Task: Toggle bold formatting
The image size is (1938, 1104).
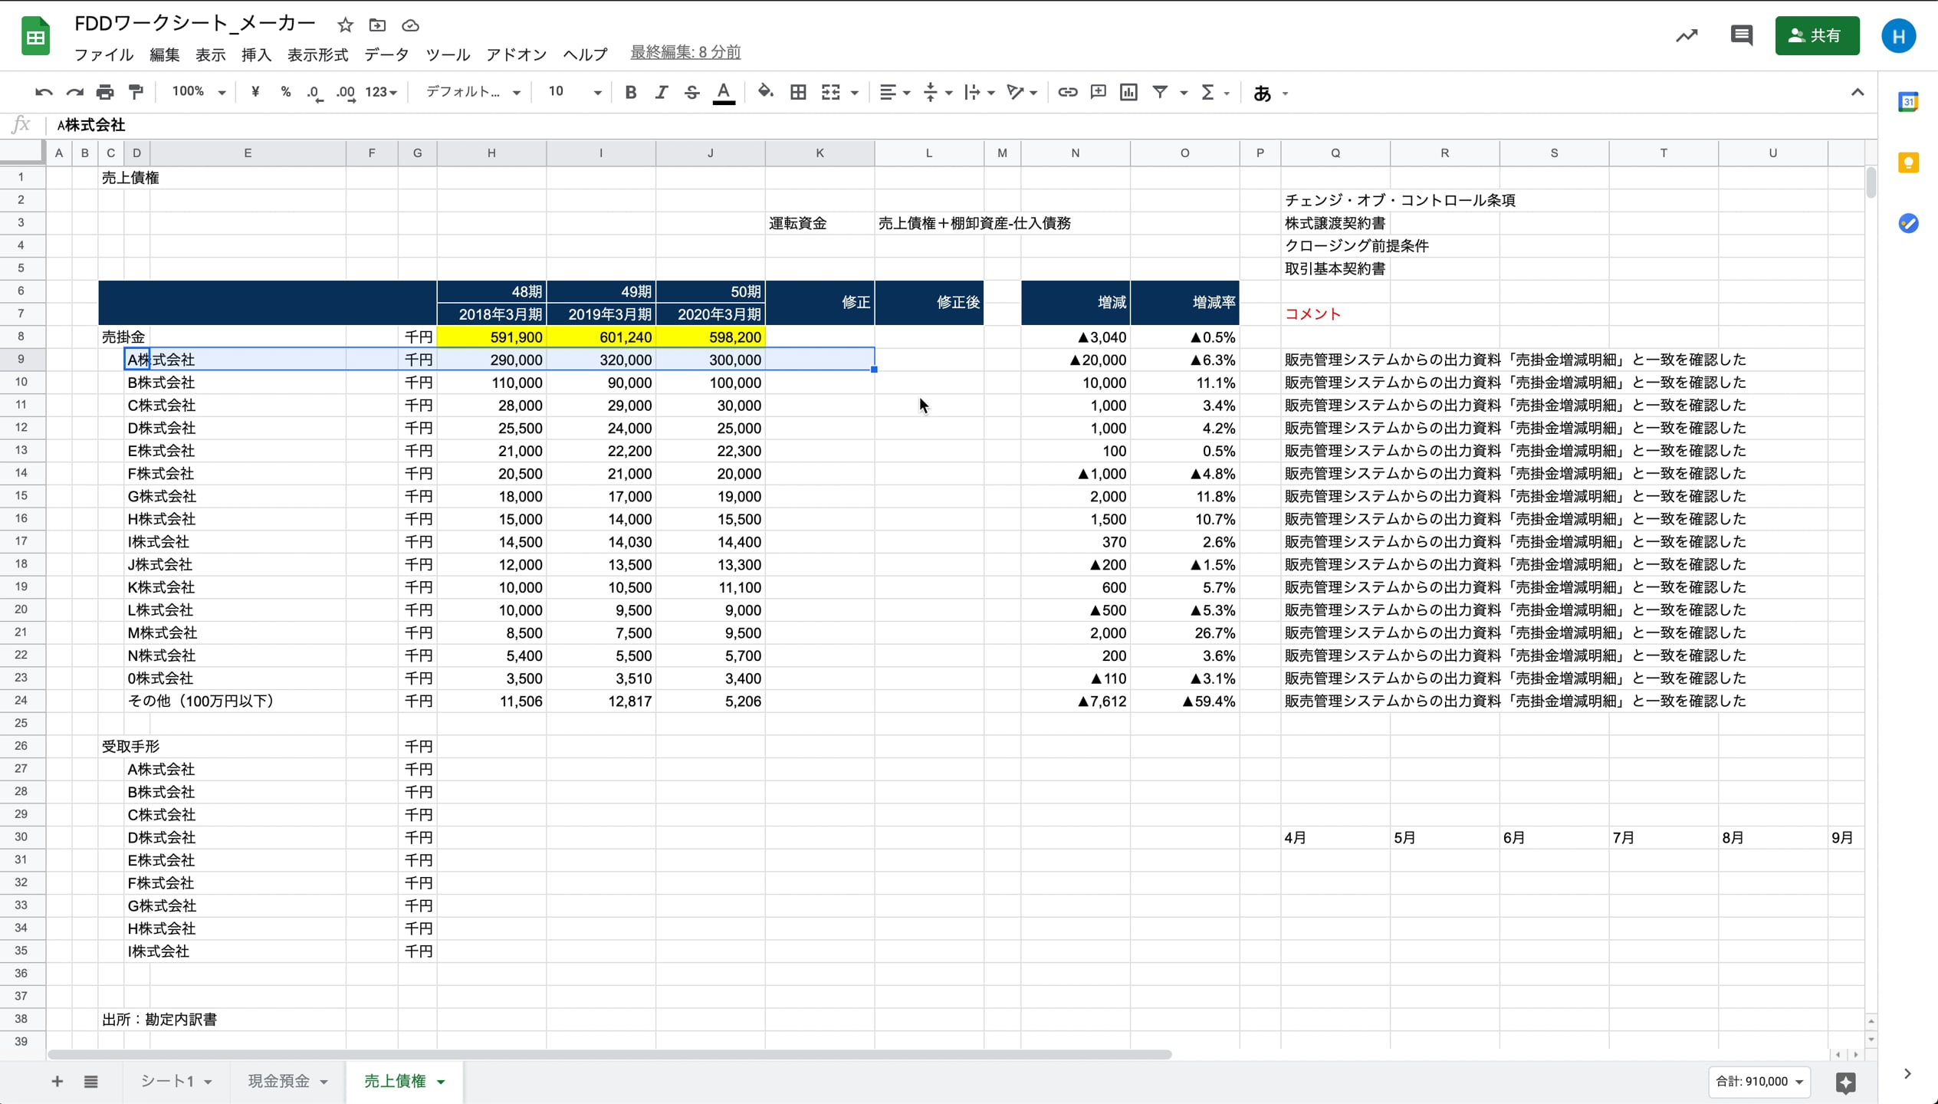Action: coord(630,91)
